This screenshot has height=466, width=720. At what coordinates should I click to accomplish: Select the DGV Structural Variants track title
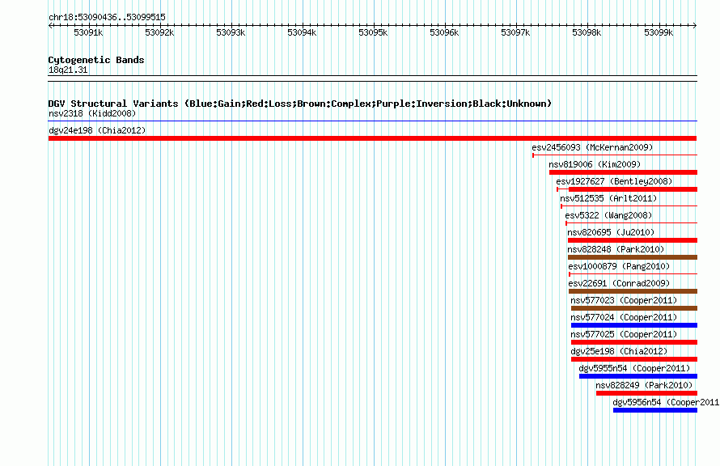pyautogui.click(x=300, y=104)
